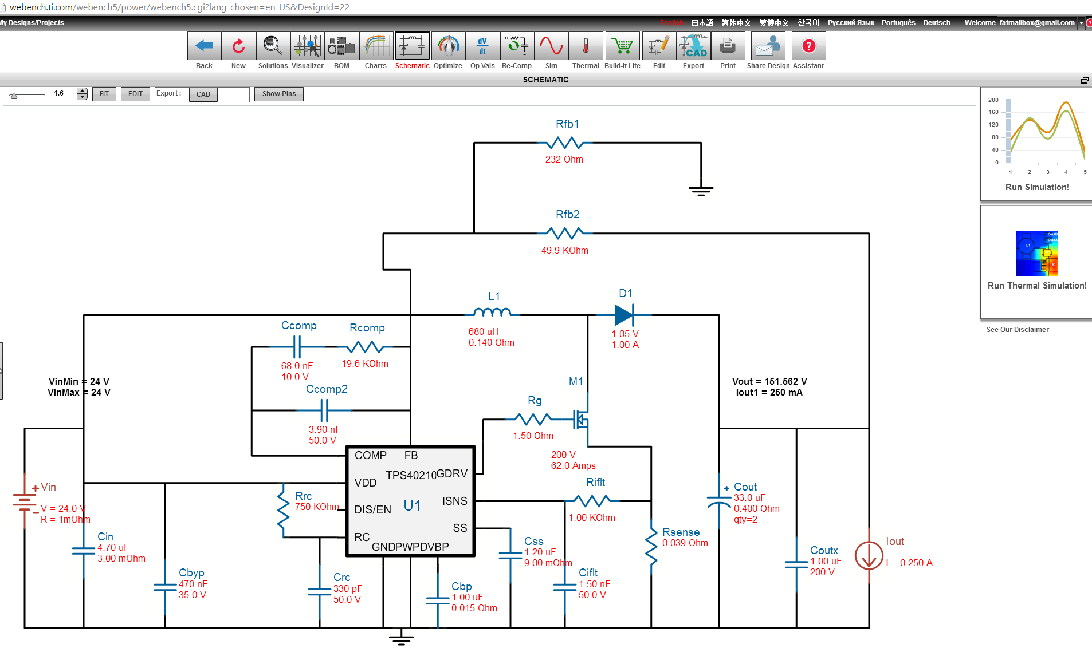The image size is (1092, 656).
Task: Click the Run Thermal Simulation thumbnail
Action: coord(1037,253)
